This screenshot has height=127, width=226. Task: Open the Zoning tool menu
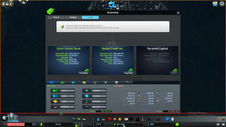tap(79, 119)
